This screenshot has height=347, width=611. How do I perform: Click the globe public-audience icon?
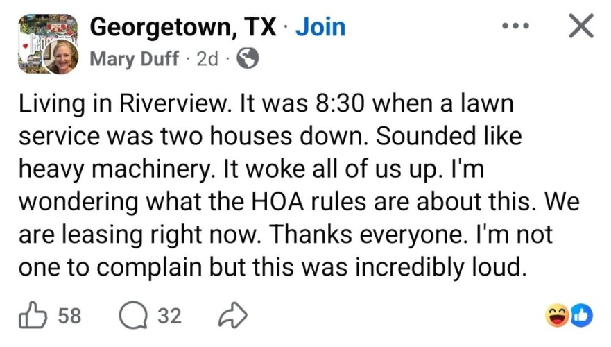(x=248, y=60)
